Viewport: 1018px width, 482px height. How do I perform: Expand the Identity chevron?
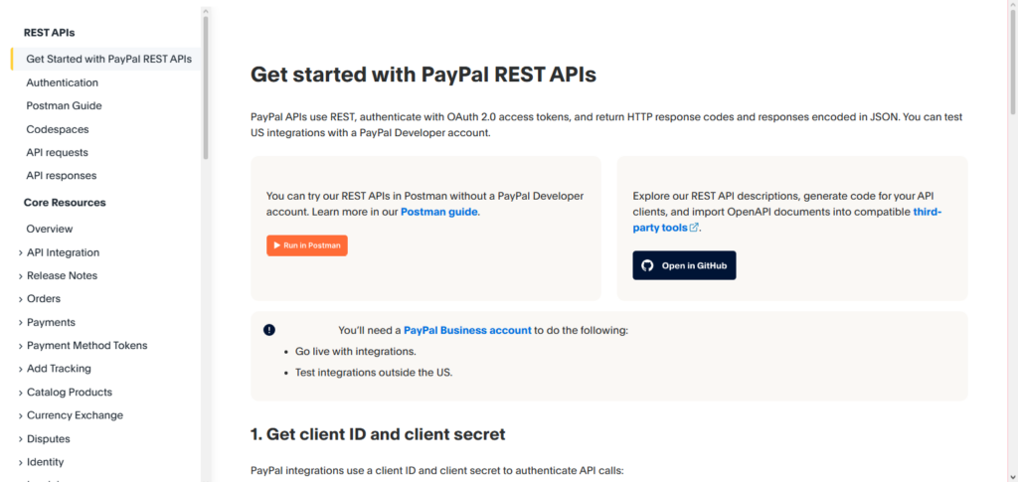click(x=21, y=463)
